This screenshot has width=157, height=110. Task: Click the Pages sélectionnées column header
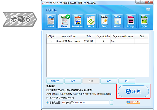pyautogui.click(x=123, y=36)
